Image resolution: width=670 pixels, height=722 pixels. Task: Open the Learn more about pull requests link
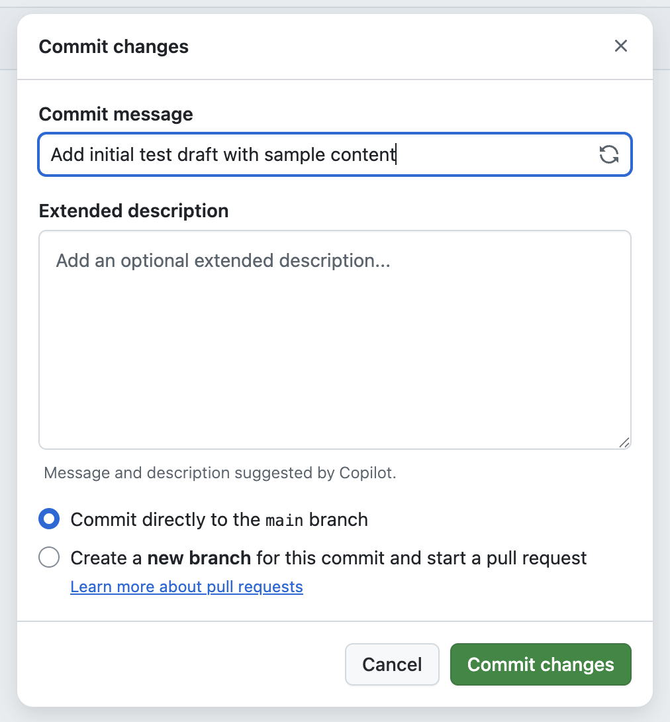[x=186, y=587]
